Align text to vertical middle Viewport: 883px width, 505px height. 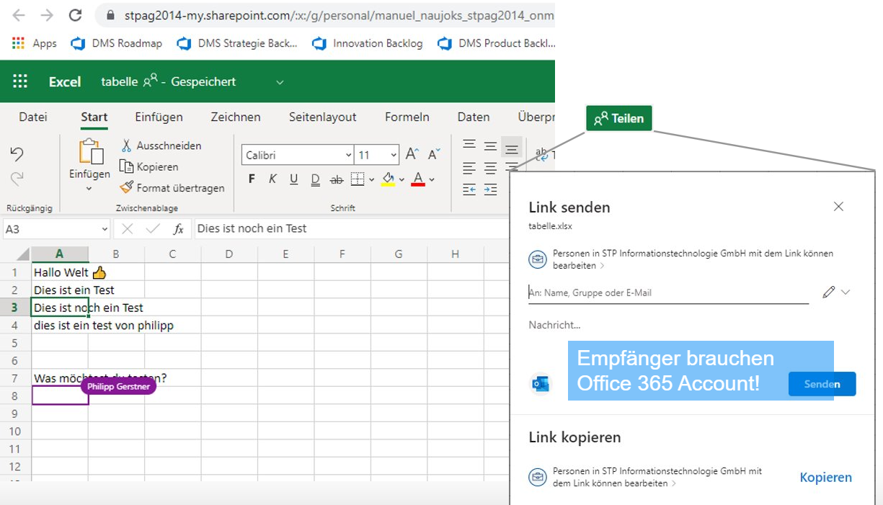coord(491,146)
